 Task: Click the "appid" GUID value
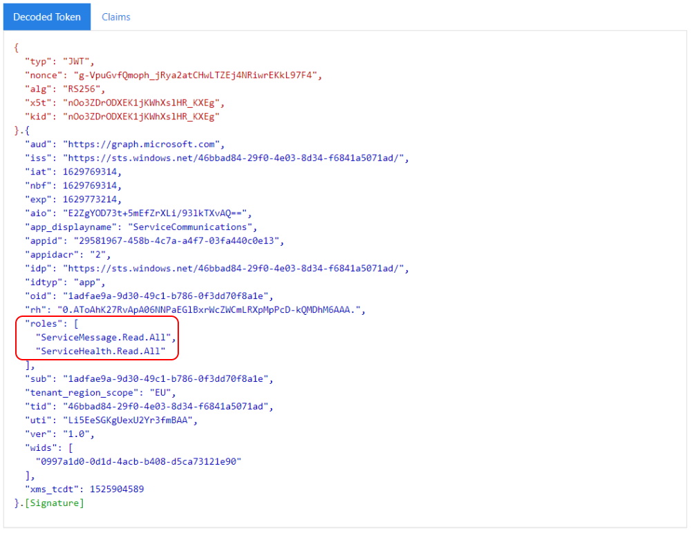[176, 240]
